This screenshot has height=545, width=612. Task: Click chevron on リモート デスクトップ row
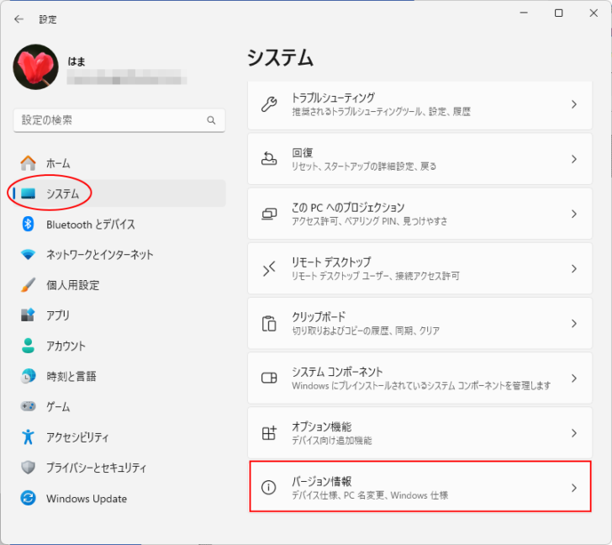[573, 268]
